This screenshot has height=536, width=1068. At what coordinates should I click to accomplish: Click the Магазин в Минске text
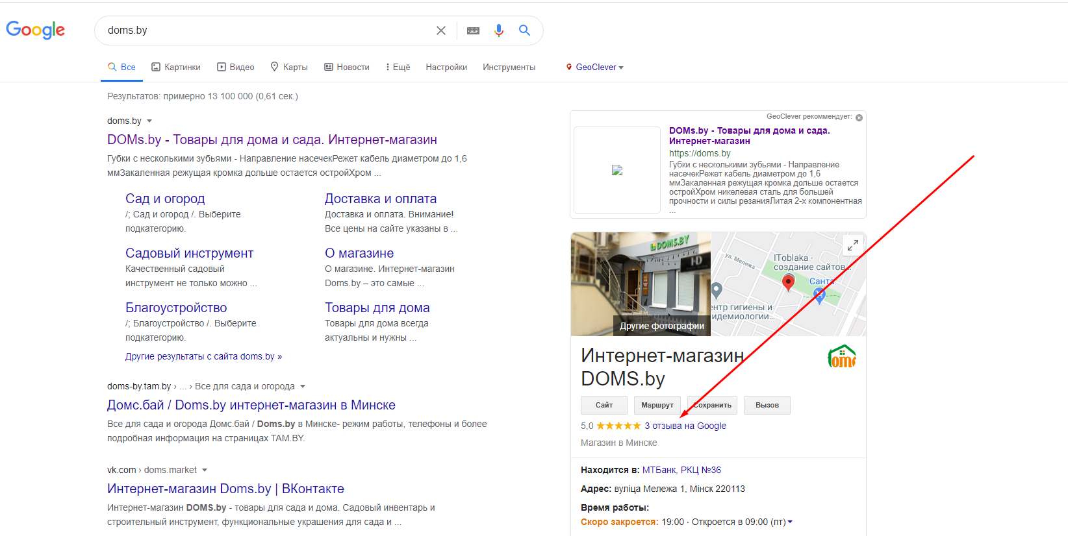tap(618, 443)
